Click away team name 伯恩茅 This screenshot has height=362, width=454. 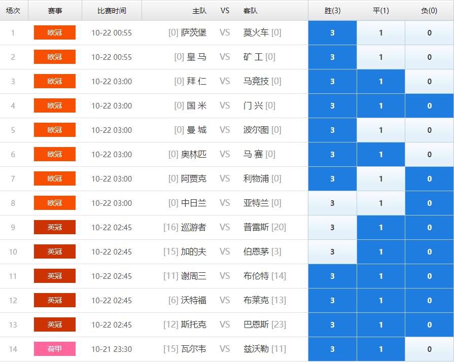pyautogui.click(x=256, y=251)
